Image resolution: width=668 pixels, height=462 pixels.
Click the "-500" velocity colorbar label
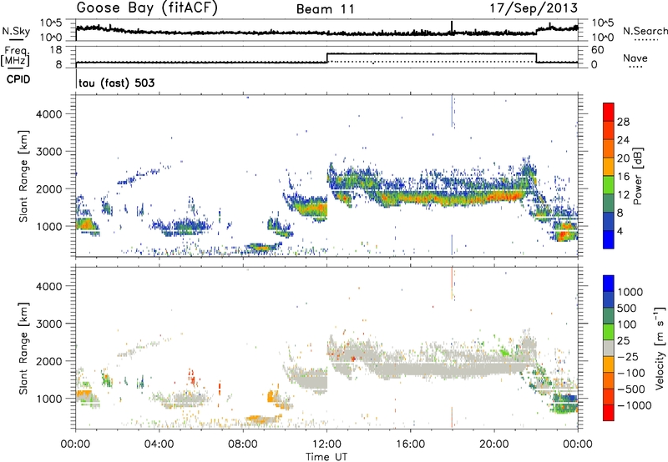click(631, 389)
